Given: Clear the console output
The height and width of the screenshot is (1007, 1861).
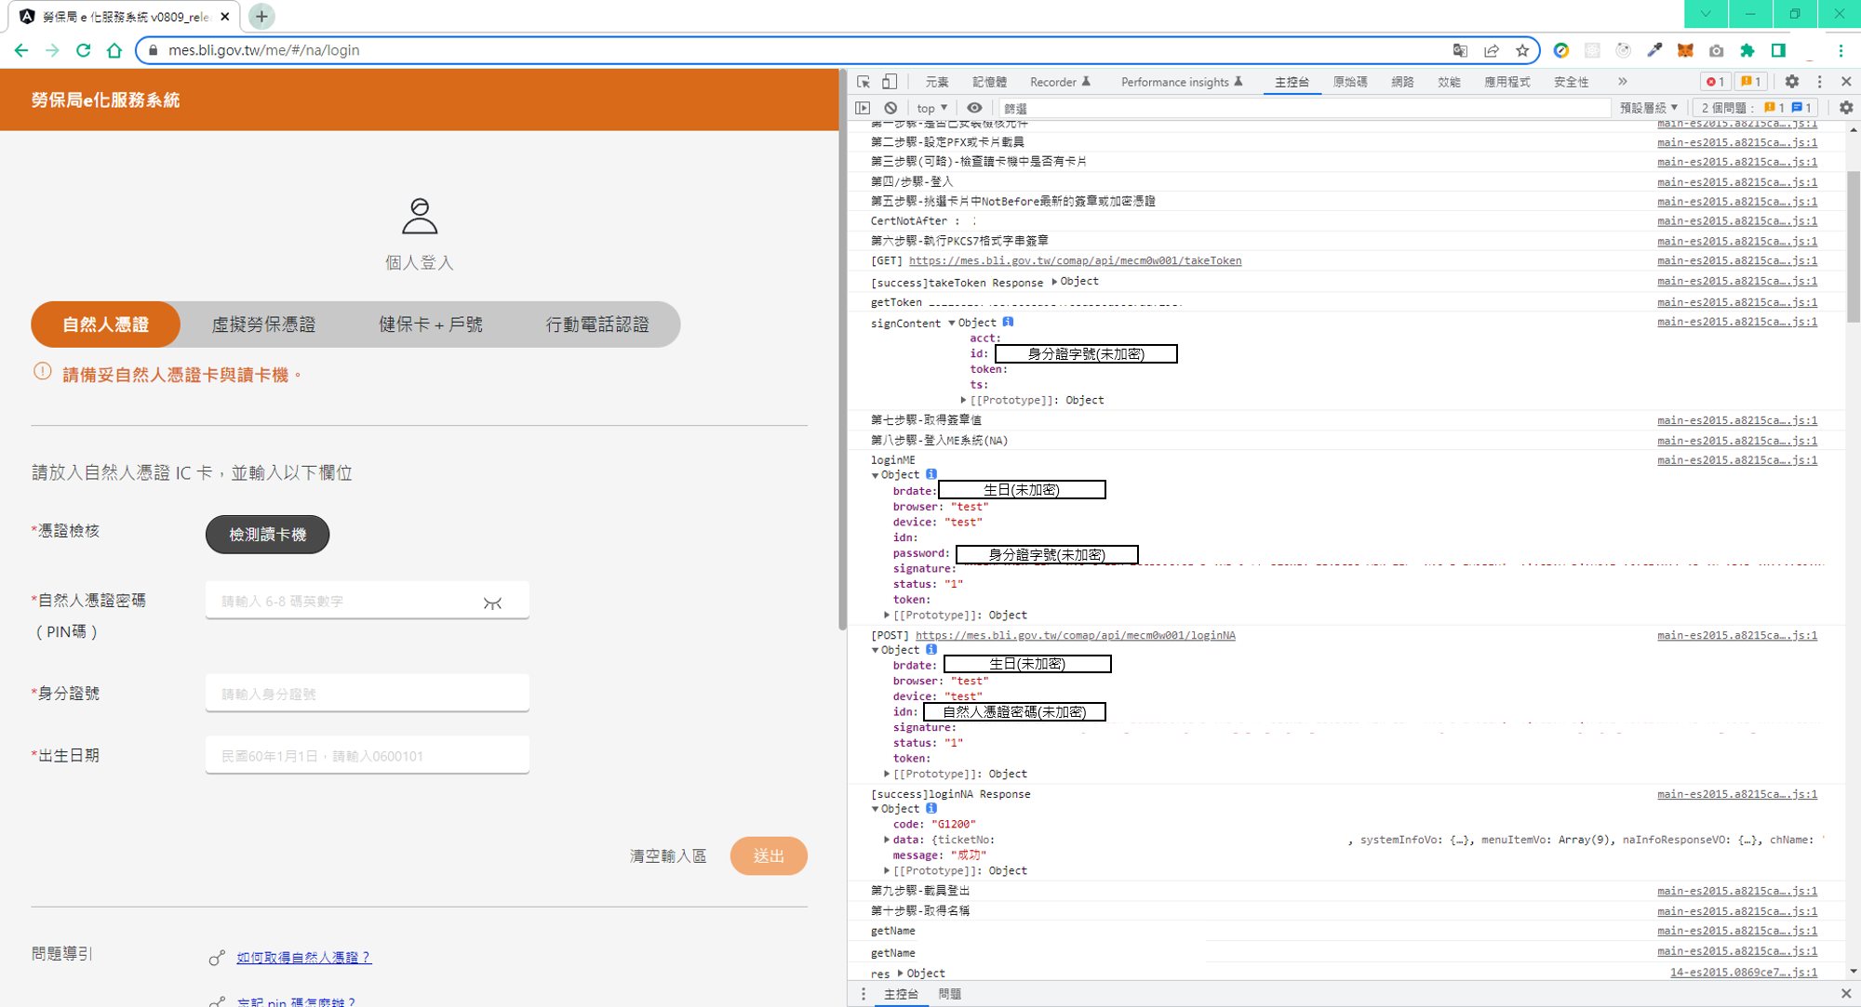Looking at the screenshot, I should (x=890, y=108).
